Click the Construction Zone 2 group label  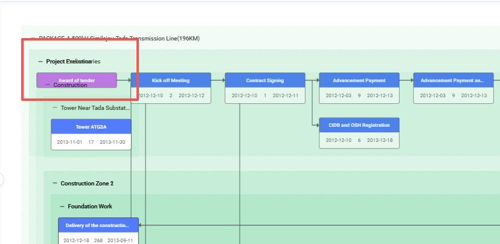pyautogui.click(x=87, y=183)
